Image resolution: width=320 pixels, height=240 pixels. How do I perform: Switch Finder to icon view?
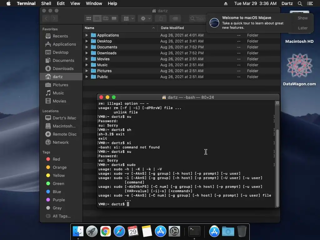tap(89, 18)
